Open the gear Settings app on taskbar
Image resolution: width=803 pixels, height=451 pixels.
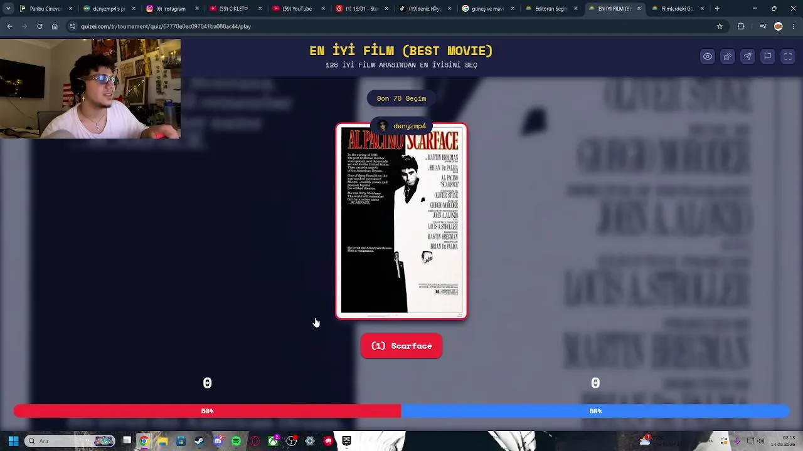pyautogui.click(x=310, y=441)
